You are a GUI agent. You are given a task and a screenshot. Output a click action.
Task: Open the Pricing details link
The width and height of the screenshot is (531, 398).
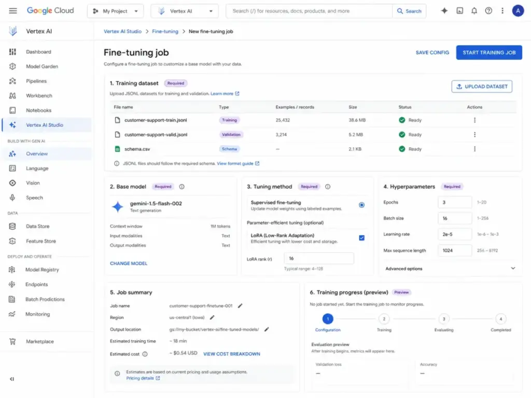(x=143, y=378)
